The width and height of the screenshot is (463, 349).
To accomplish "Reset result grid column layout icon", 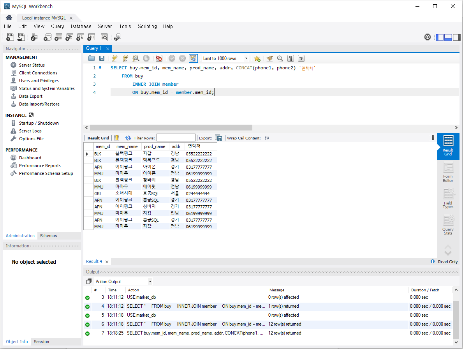I will pyautogui.click(x=117, y=138).
